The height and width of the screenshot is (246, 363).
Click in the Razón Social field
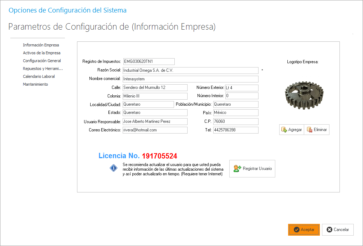point(190,70)
